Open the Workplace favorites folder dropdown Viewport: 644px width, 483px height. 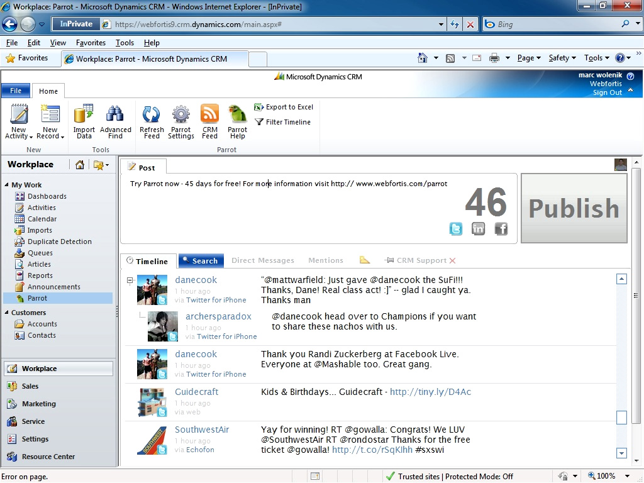pos(101,165)
